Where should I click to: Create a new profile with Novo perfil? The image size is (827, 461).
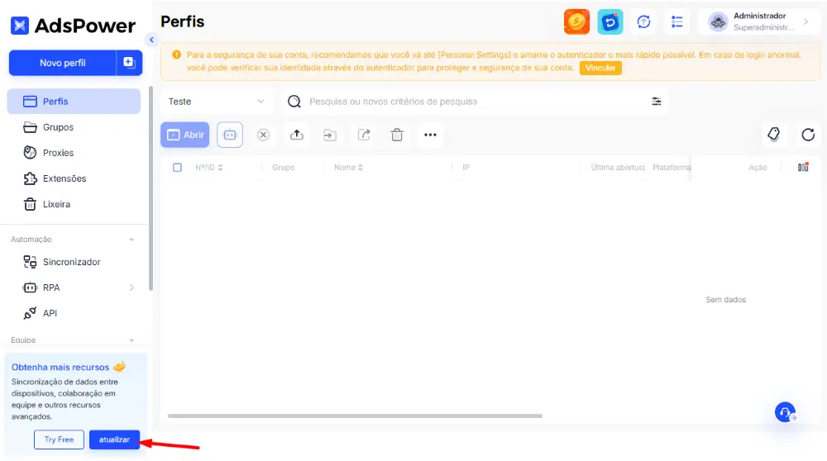point(62,63)
